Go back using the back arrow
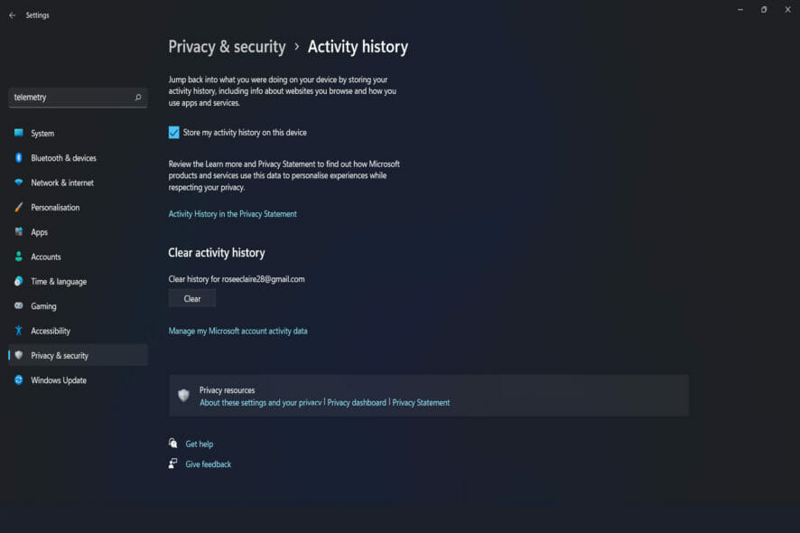The height and width of the screenshot is (533, 800). (12, 15)
